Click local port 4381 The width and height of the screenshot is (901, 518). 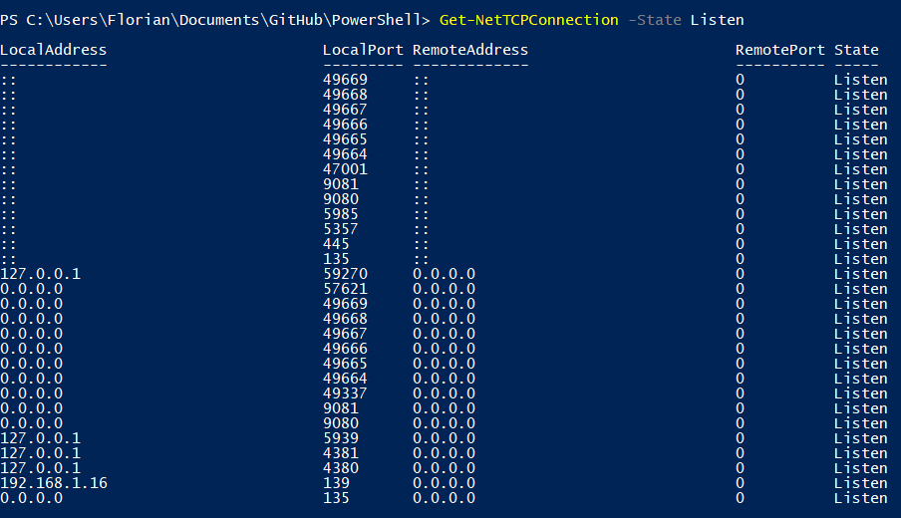(341, 453)
